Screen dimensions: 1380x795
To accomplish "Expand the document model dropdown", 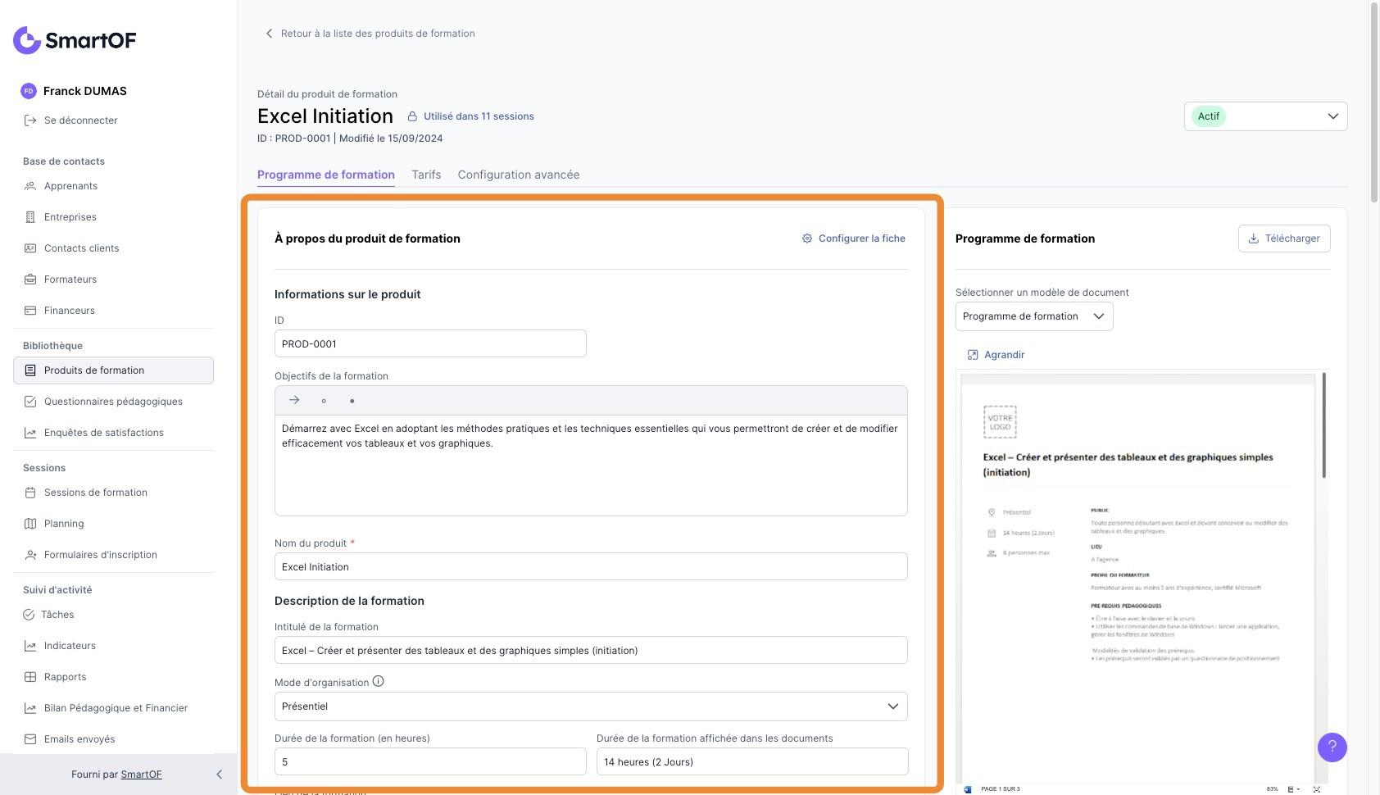I will pyautogui.click(x=1033, y=316).
